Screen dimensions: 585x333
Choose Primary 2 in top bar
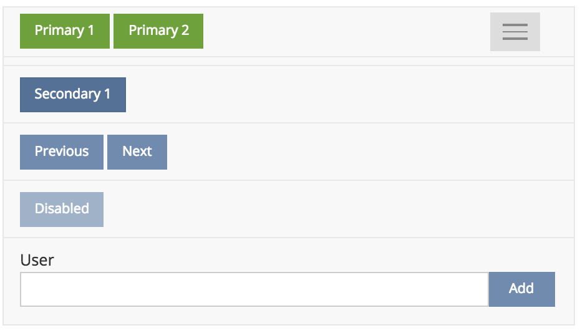click(x=158, y=31)
